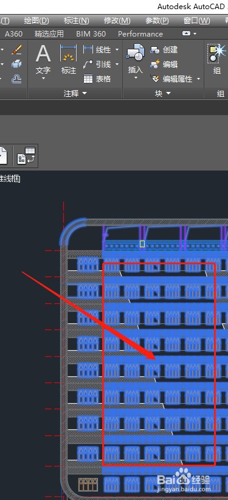Switch to the Performance ribbon tab
228x500 pixels.
click(140, 34)
